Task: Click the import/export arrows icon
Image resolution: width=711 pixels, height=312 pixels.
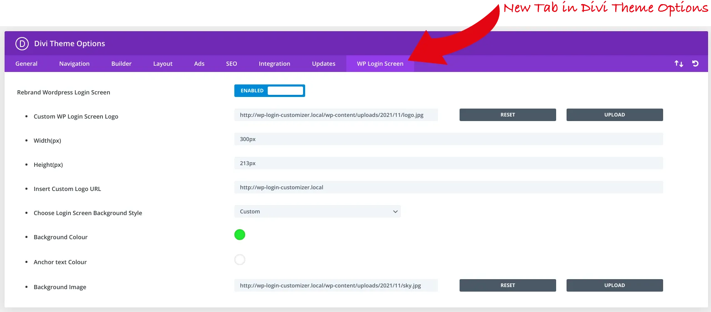Action: click(679, 64)
